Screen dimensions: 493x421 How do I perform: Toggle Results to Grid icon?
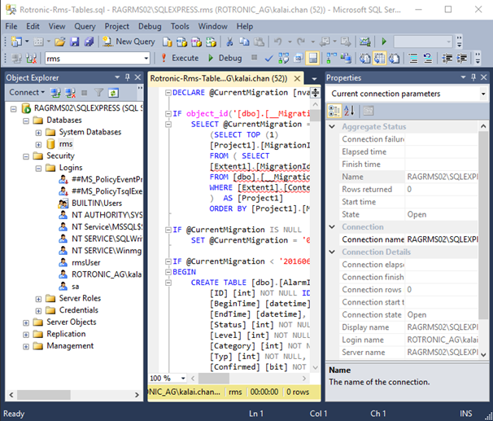pyautogui.click(x=380, y=59)
